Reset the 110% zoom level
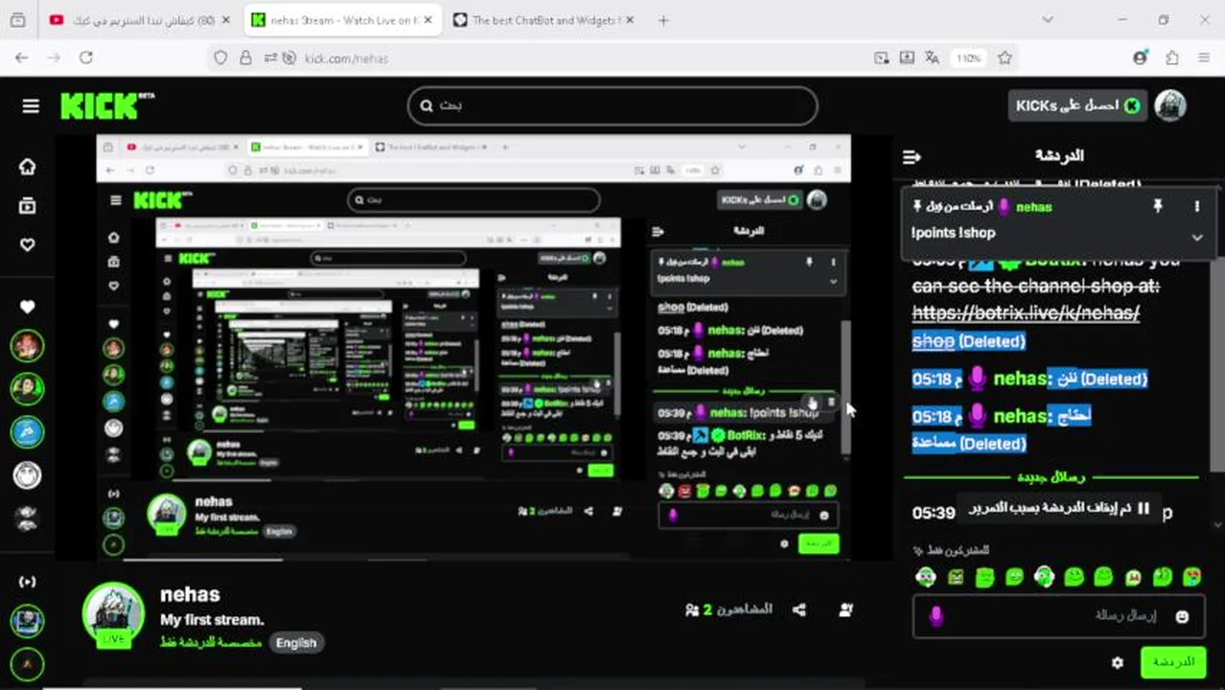The height and width of the screenshot is (690, 1225). click(x=968, y=57)
